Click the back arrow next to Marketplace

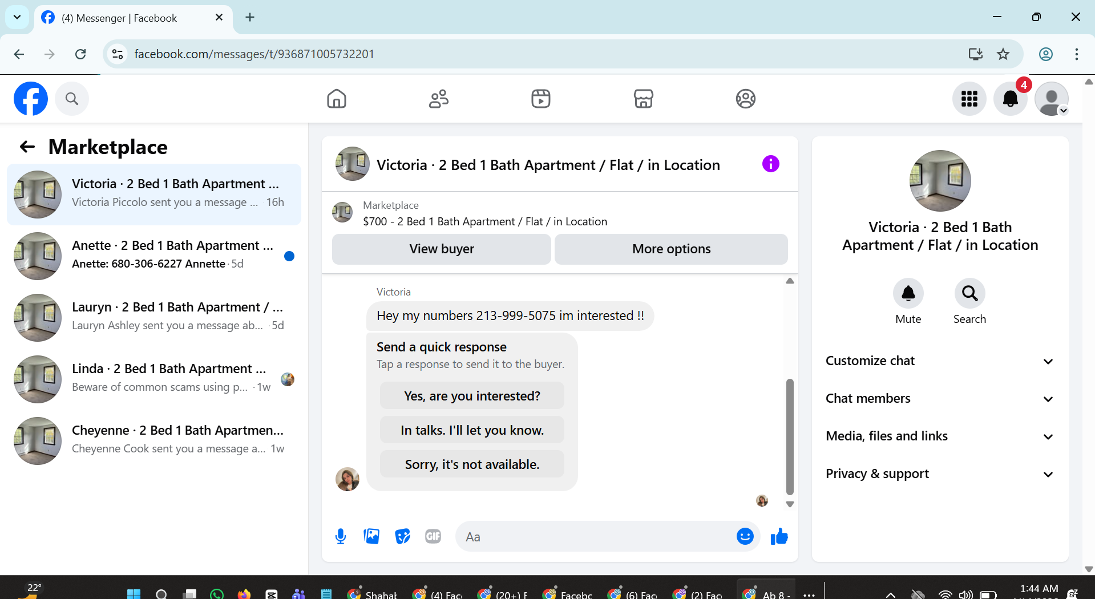(x=27, y=147)
